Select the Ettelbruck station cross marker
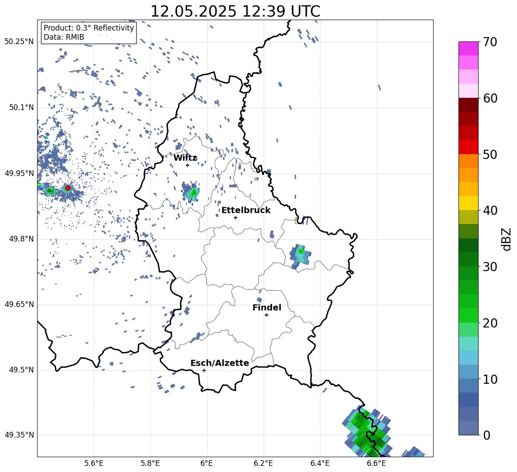This screenshot has height=472, width=517. click(235, 217)
